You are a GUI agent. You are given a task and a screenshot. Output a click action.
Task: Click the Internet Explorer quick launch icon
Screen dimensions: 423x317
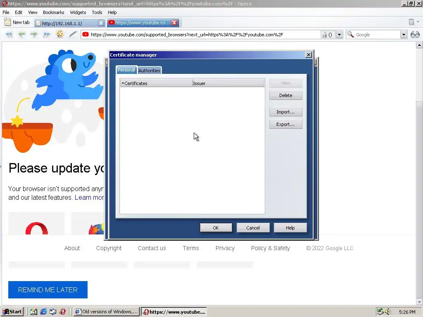pyautogui.click(x=43, y=312)
